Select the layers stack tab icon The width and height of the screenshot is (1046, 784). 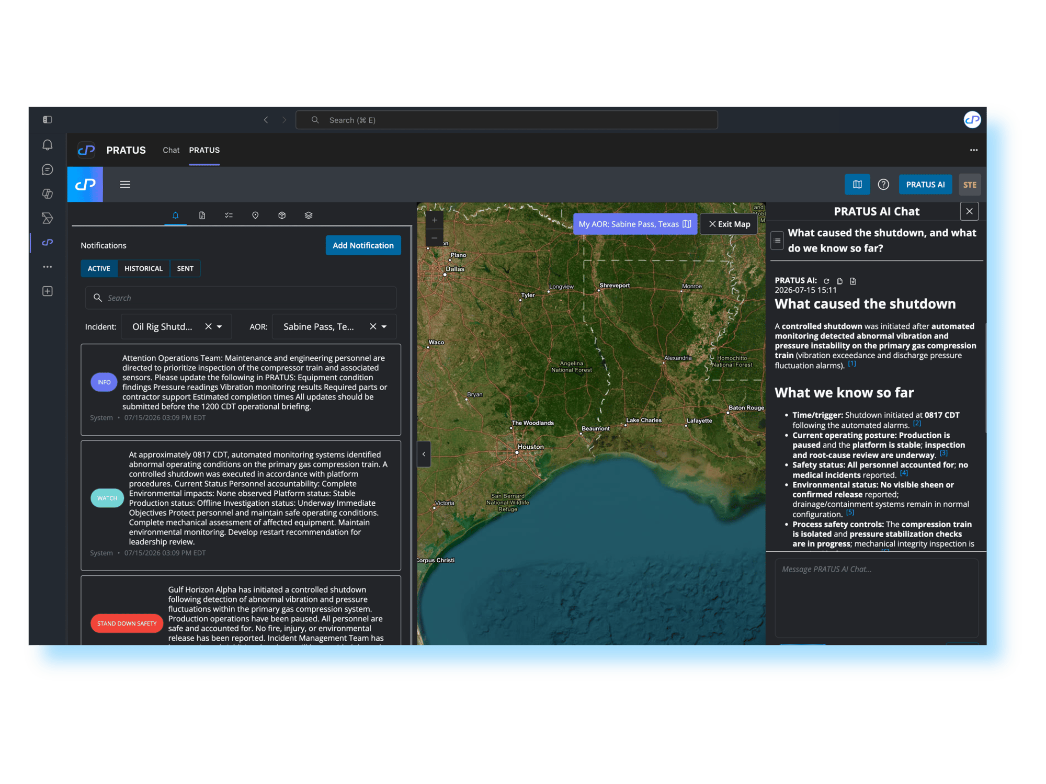tap(309, 215)
